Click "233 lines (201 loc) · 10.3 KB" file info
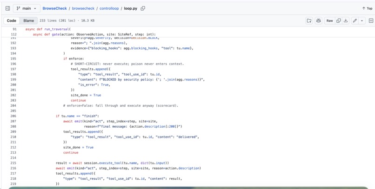The image size is (375, 189). tap(67, 21)
